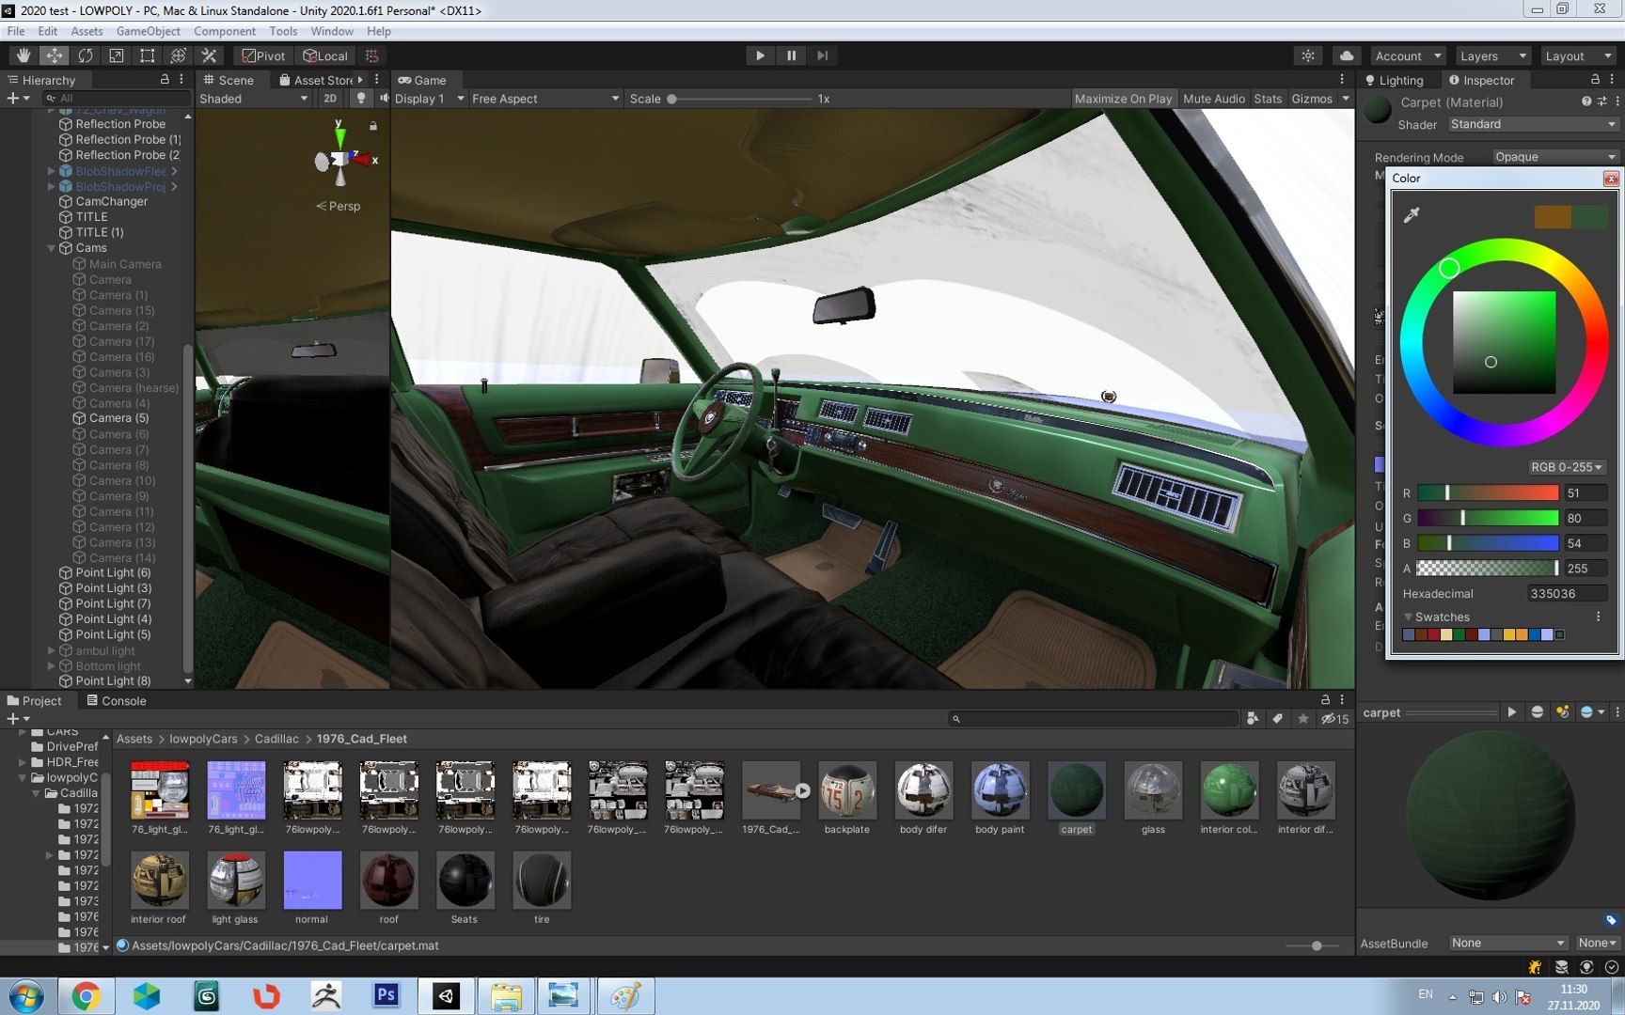Select the Scale tool
The height and width of the screenshot is (1015, 1625).
(117, 55)
